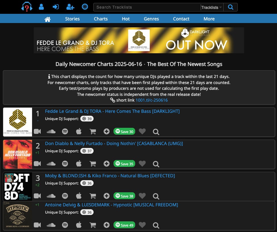This screenshot has width=277, height=232.
Task: Open video icon for Doing Nothin'
Action: [37, 164]
